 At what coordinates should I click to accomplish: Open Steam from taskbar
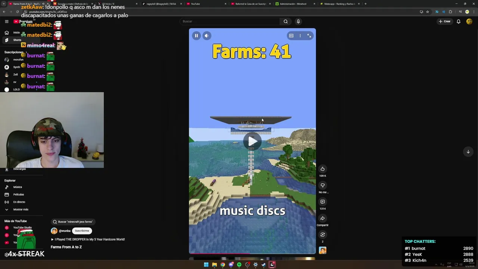pyautogui.click(x=264, y=265)
